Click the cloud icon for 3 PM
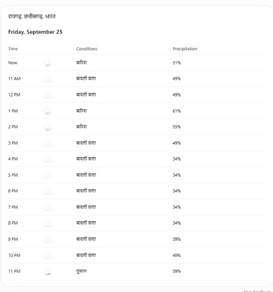The image size is (273, 292). pos(48,143)
